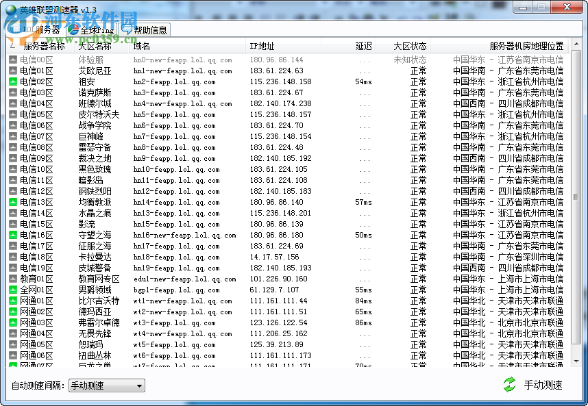Image resolution: width=588 pixels, height=406 pixels.
Task: Click the status icon of 电信16区 row
Action: click(13, 236)
